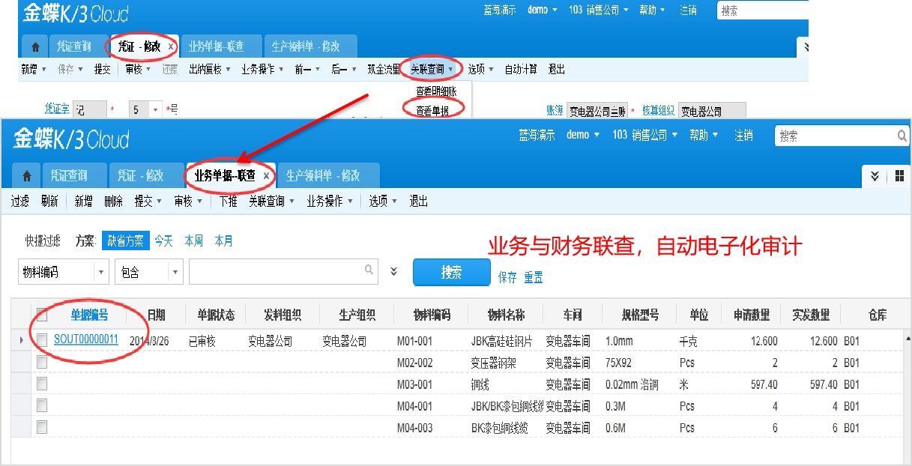The height and width of the screenshot is (466, 912).
Task: Close the 凭证 - 修改 tab in upper window
Action: pyautogui.click(x=170, y=46)
